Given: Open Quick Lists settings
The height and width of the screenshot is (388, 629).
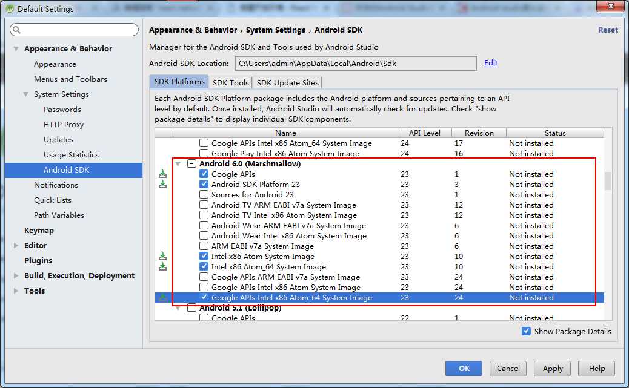Looking at the screenshot, I should [53, 200].
